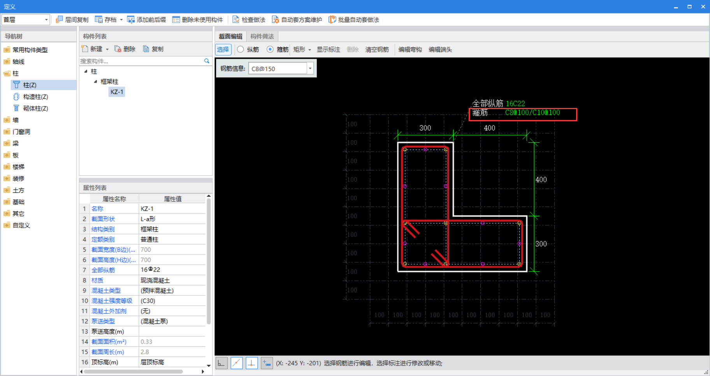This screenshot has height=376, width=710.
Task: Select 柱(Z) in navigation tree
Action: tap(30, 85)
